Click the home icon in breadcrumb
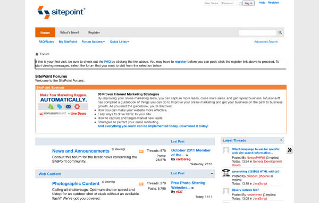 [x=37, y=54]
